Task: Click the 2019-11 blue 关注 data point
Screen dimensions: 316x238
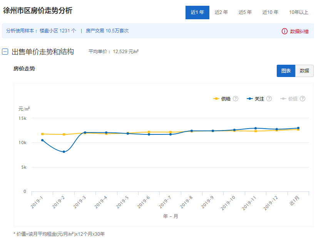Action: click(255, 128)
